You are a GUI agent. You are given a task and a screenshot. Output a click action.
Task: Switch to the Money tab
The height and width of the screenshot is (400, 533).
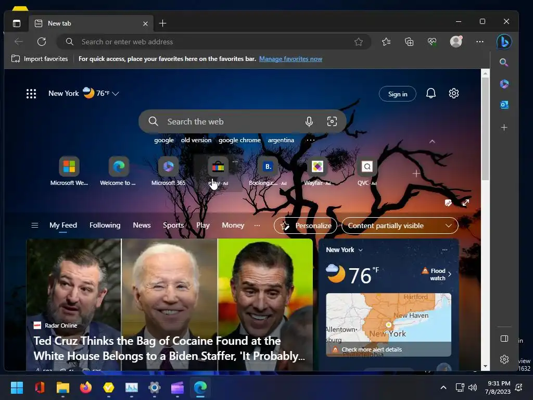tap(233, 225)
